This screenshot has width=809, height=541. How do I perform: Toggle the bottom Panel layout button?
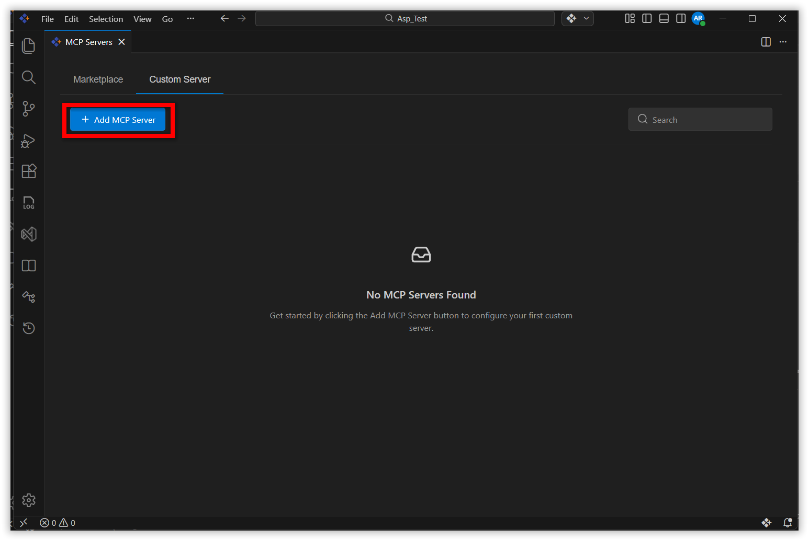click(x=664, y=19)
